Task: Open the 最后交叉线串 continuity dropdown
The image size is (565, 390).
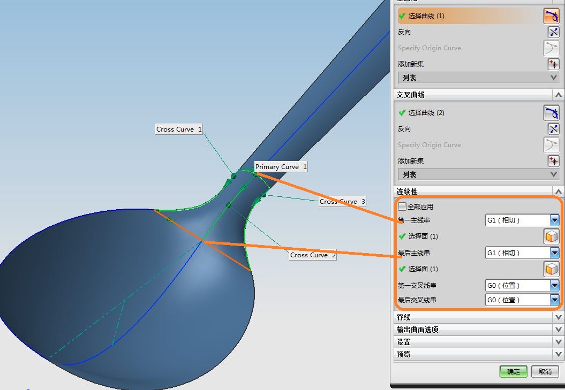Action: coord(554,300)
